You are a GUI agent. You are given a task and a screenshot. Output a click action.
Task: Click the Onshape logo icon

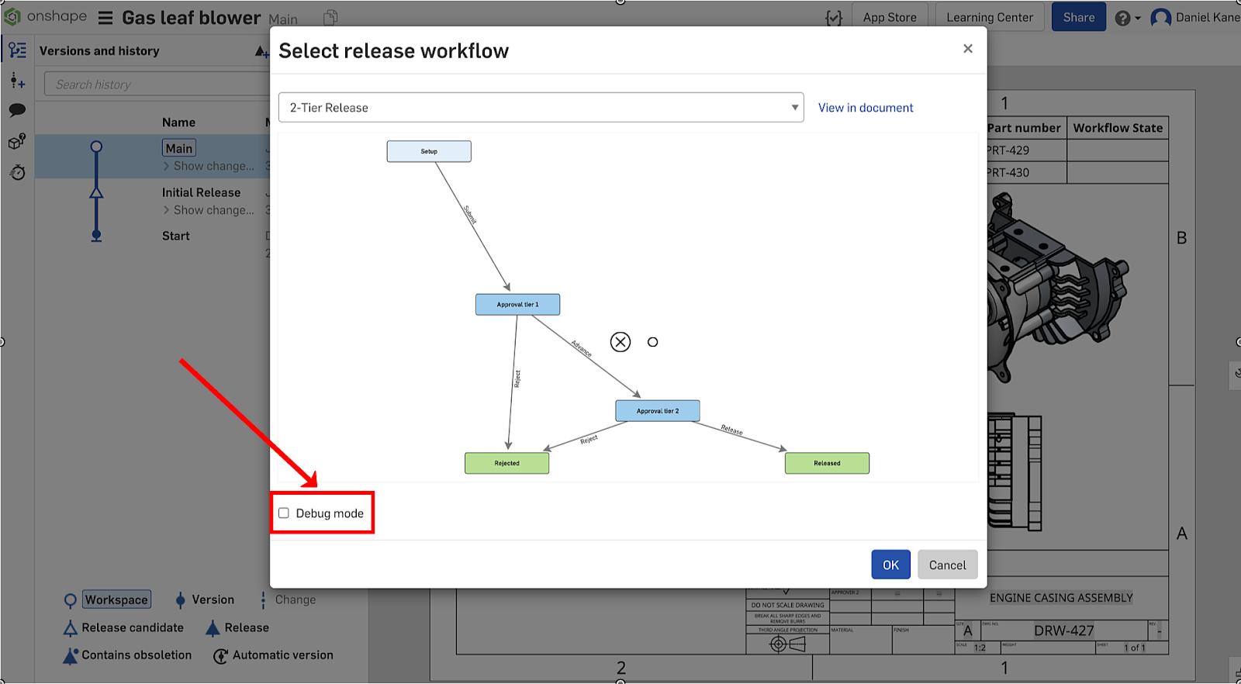click(12, 17)
